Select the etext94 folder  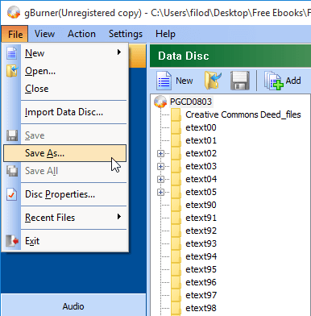pyautogui.click(x=201, y=256)
